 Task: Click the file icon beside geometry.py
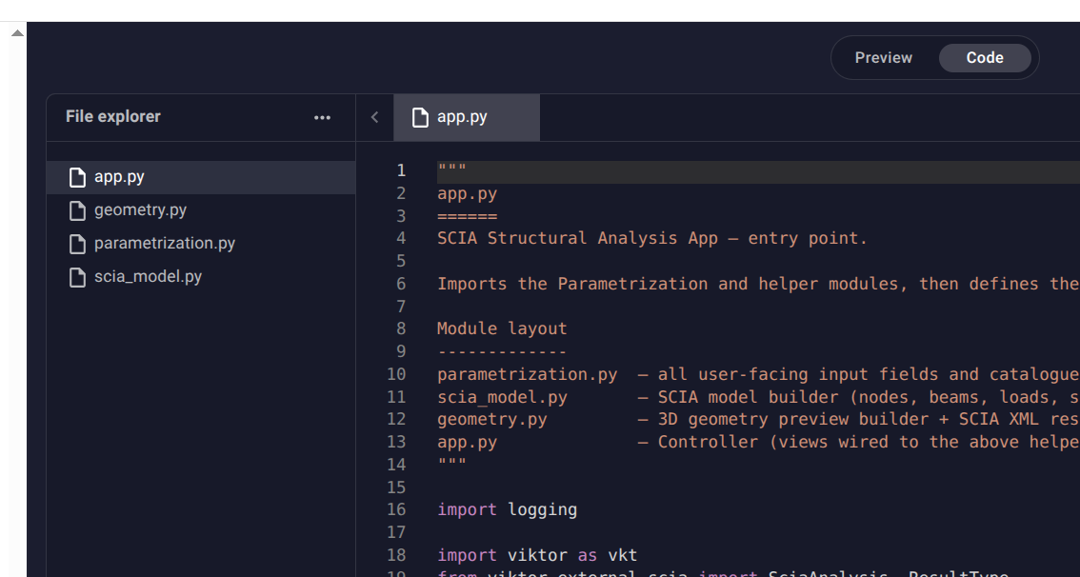point(78,210)
